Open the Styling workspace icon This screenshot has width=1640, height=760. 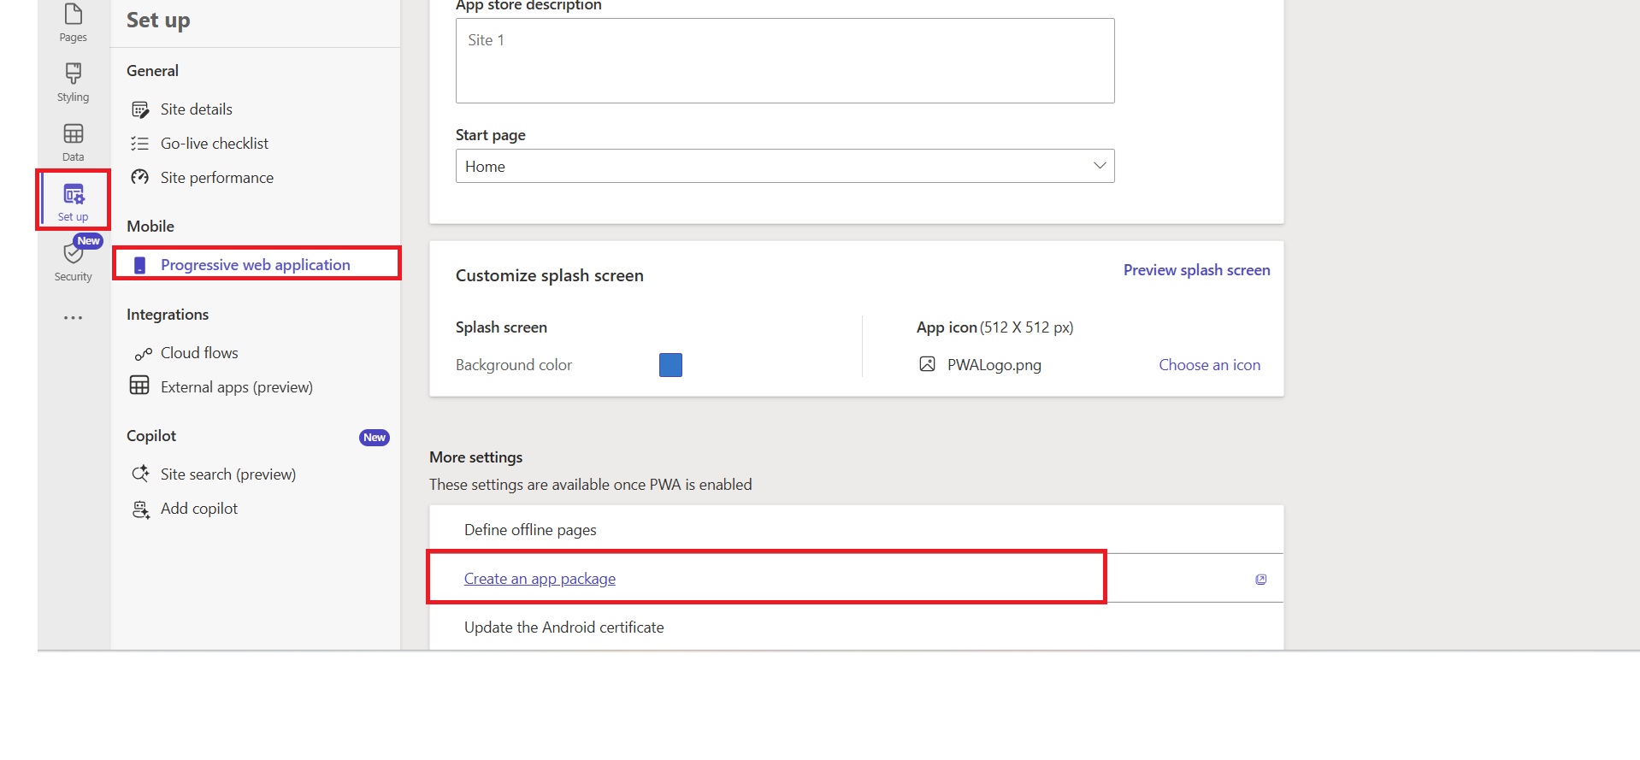tap(74, 82)
